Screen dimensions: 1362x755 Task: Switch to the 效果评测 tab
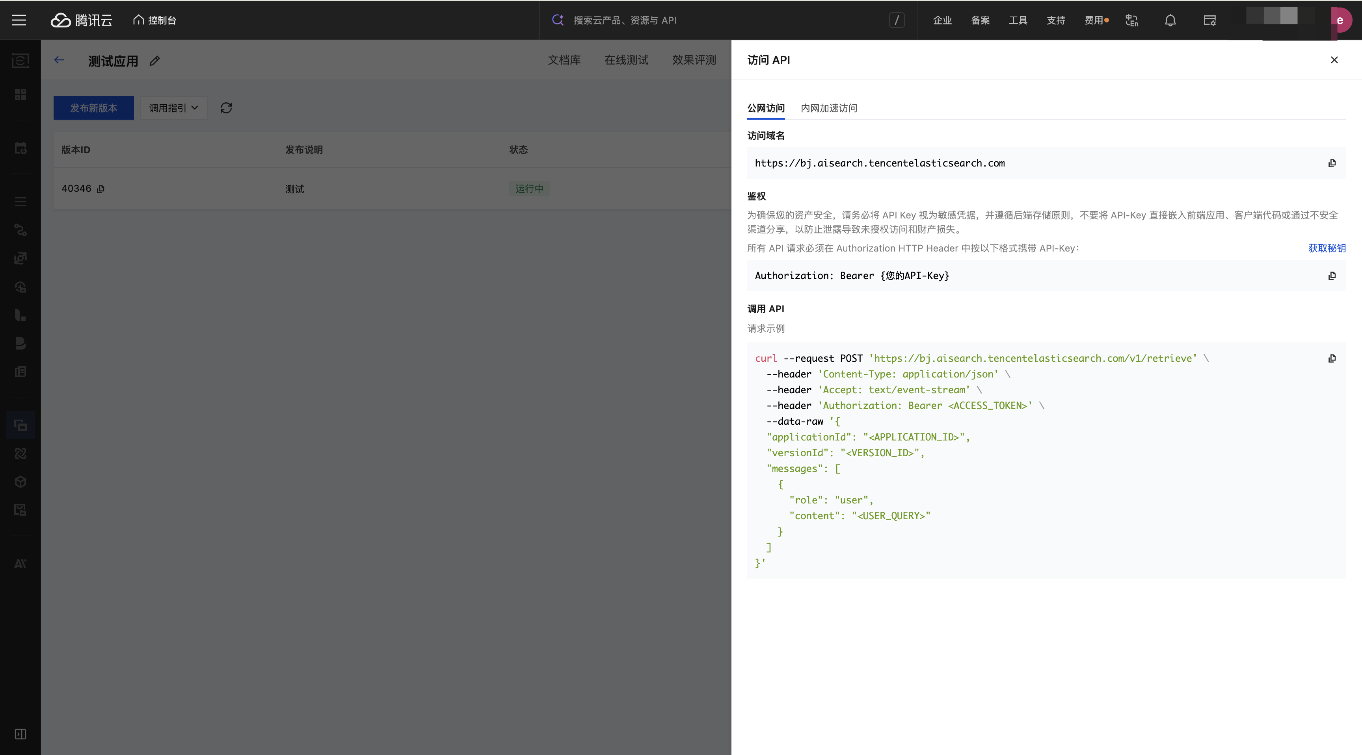point(694,60)
